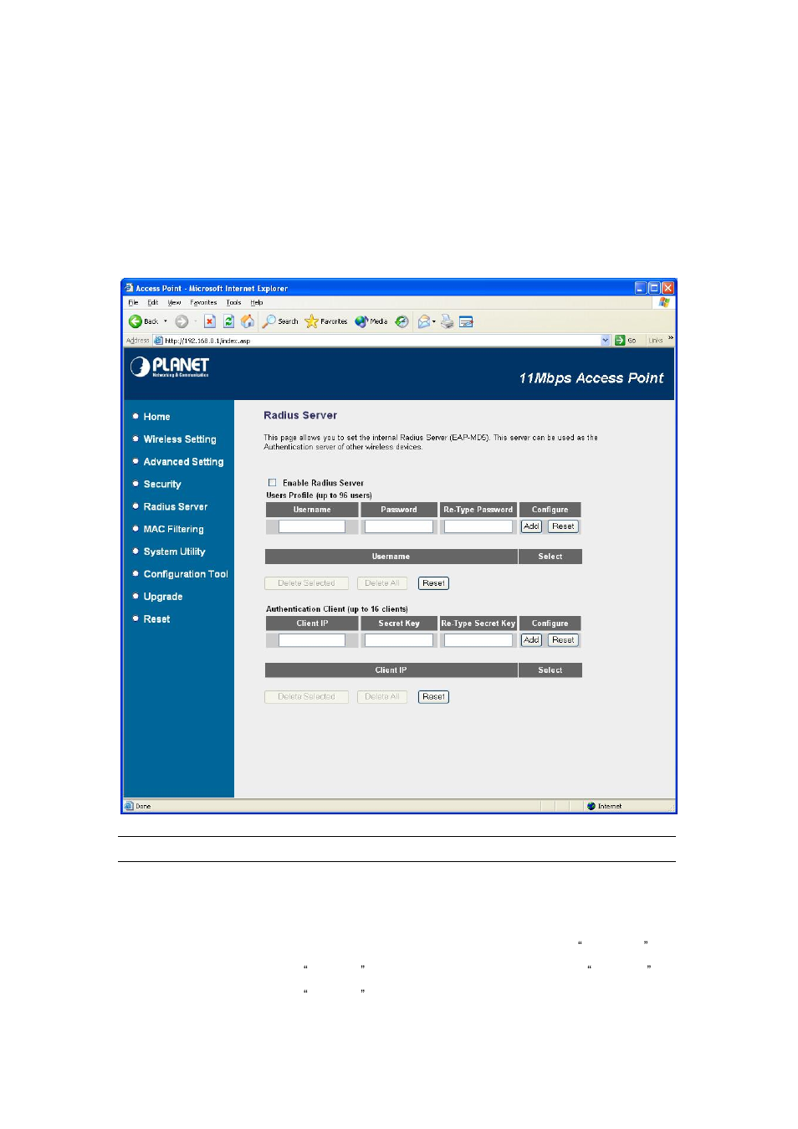The image size is (798, 1129).
Task: Click Delete Selected under the Client IP list
Action: click(x=306, y=697)
